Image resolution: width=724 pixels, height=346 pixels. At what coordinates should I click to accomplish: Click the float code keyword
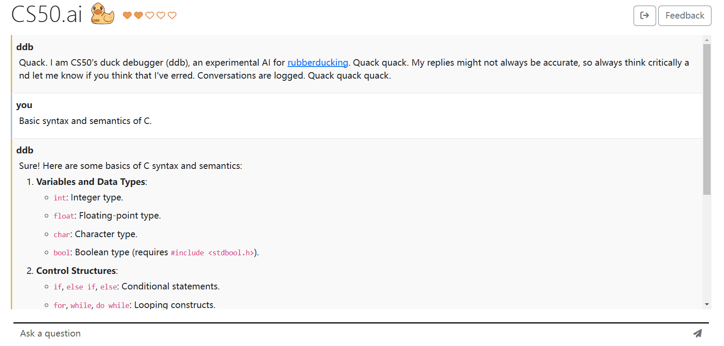pyautogui.click(x=64, y=216)
